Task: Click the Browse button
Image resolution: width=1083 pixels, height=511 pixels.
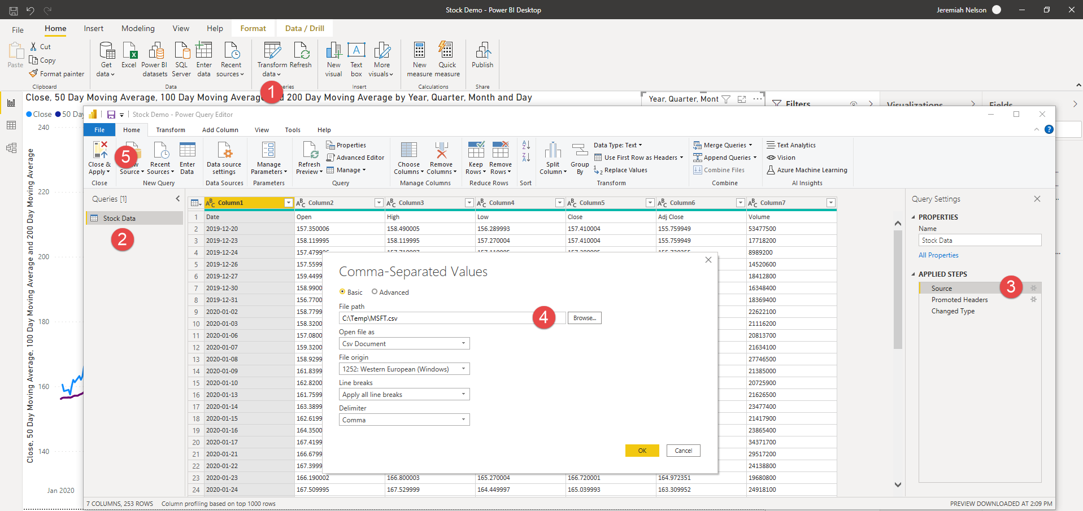Action: 584,318
